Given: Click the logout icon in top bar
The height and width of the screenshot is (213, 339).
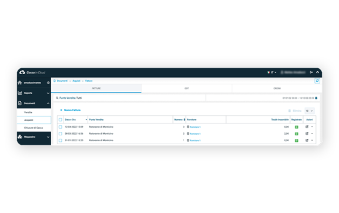Looking at the screenshot, I should [x=311, y=72].
